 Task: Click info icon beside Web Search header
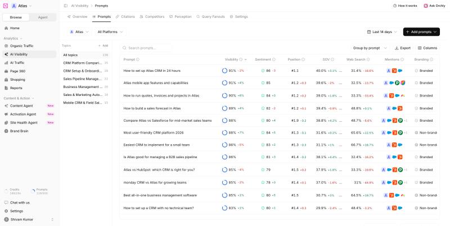pyautogui.click(x=368, y=59)
